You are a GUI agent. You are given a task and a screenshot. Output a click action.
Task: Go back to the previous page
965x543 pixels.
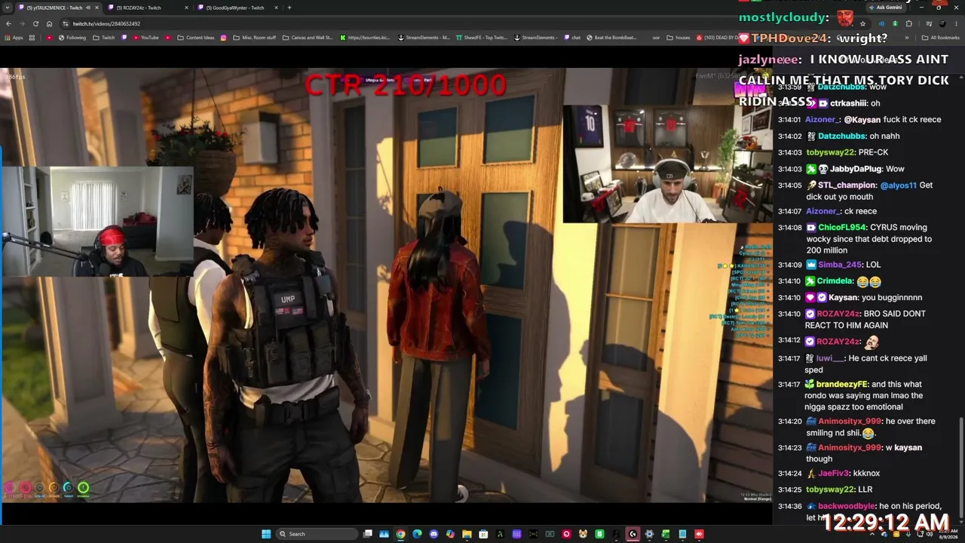[8, 23]
